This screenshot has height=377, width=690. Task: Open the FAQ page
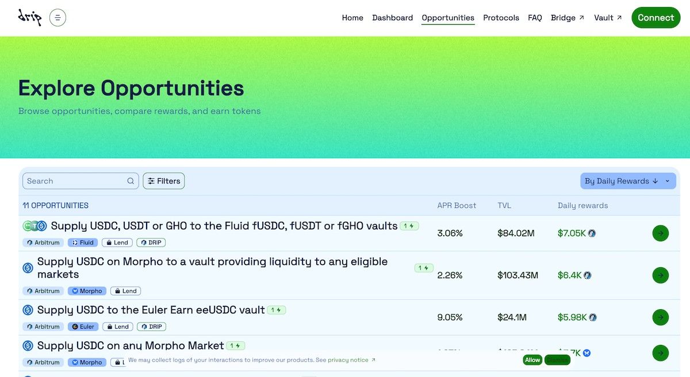[535, 18]
